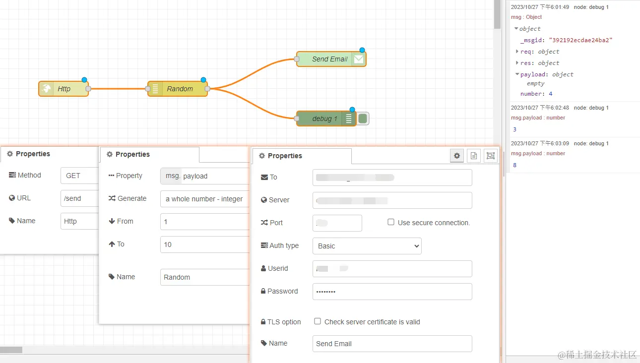The height and width of the screenshot is (363, 640).
Task: Click the shuffle icon beside the Generate label
Action: pos(112,198)
